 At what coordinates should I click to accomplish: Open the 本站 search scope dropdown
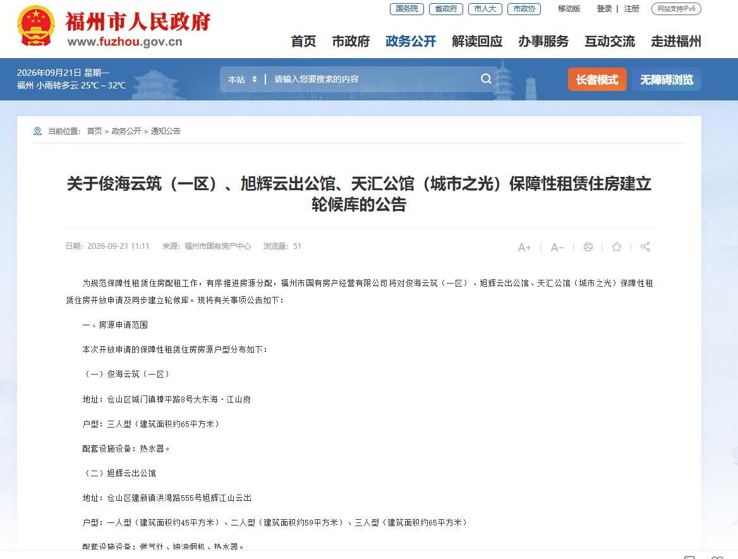pyautogui.click(x=243, y=80)
